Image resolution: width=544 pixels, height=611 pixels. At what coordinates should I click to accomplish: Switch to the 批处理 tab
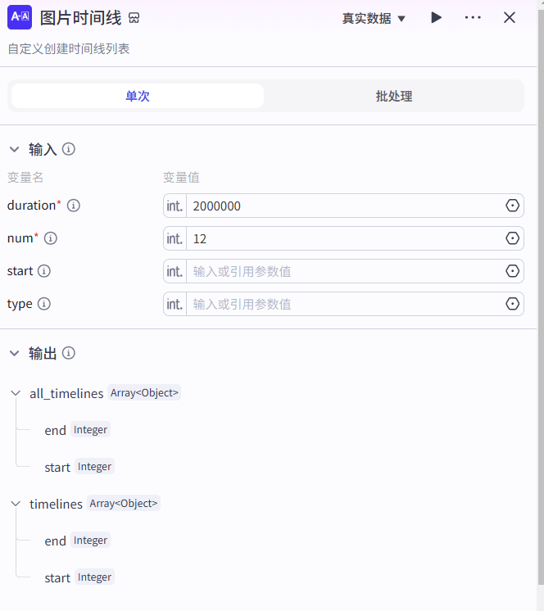(x=393, y=96)
